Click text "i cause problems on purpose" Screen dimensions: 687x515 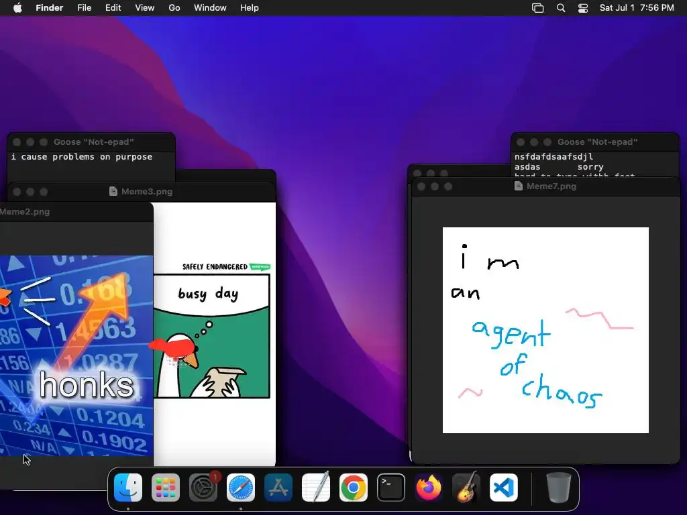pyautogui.click(x=82, y=157)
